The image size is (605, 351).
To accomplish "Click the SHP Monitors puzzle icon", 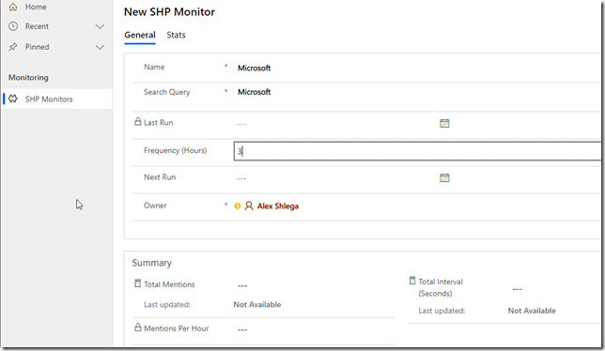I will (13, 99).
